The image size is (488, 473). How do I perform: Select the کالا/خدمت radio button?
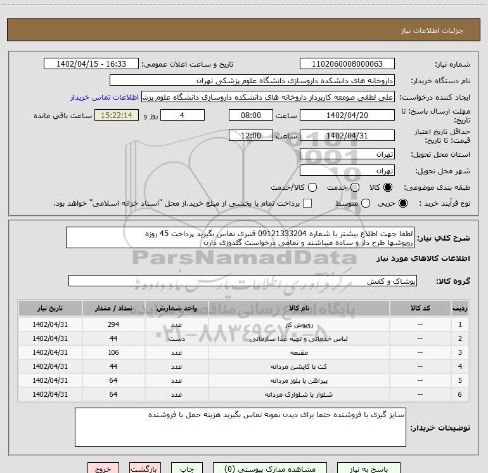click(x=312, y=187)
